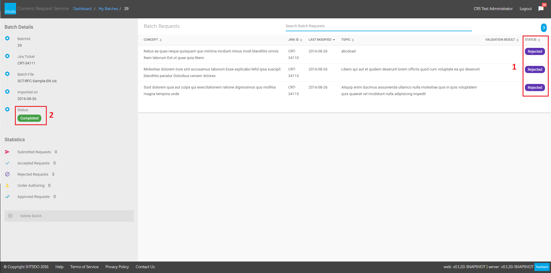Viewport: 551px width, 273px height.
Task: Click the Submitted Requests arrow icon
Action: point(7,152)
